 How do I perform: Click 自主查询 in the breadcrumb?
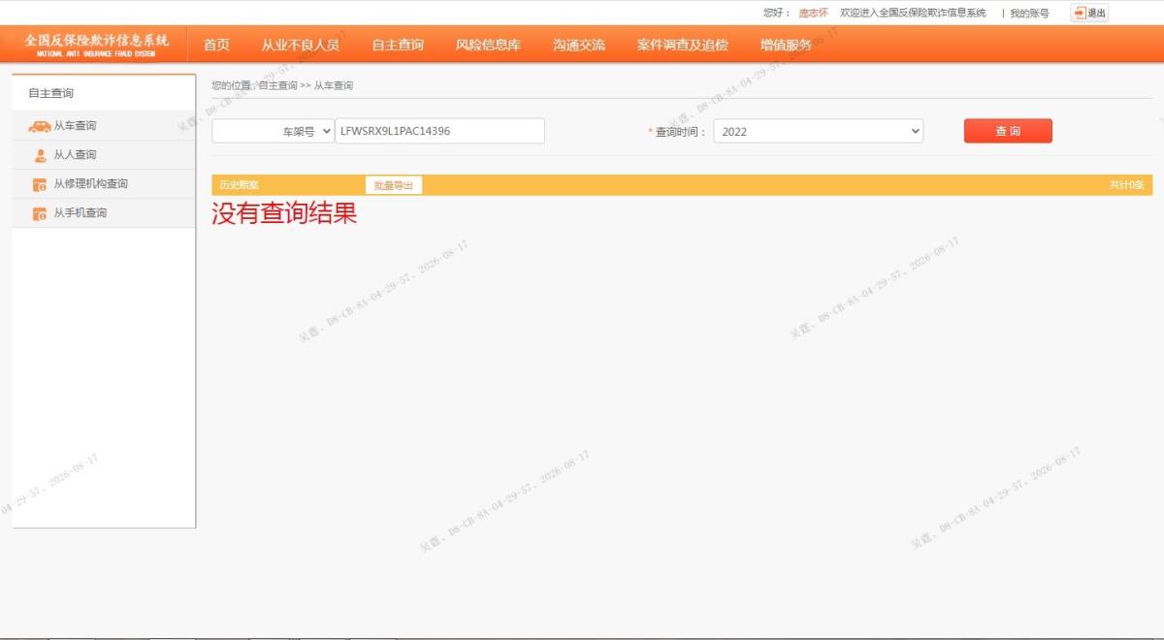click(278, 85)
